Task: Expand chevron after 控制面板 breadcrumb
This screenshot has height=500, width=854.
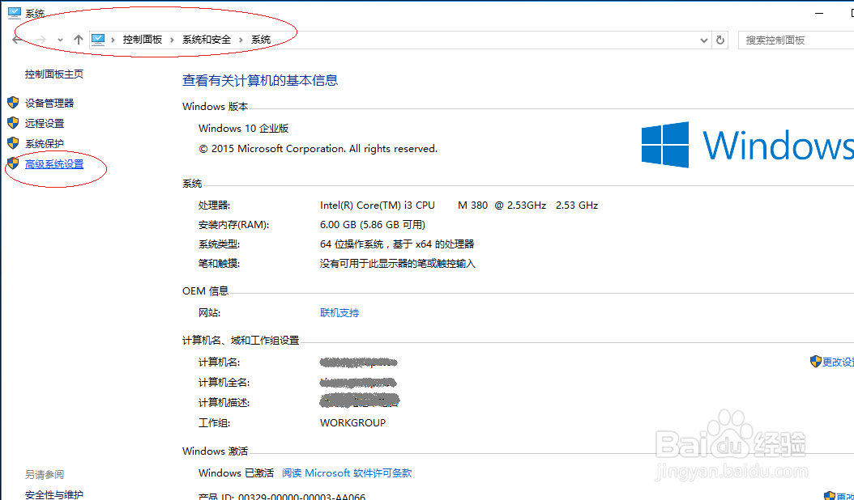Action: (172, 40)
